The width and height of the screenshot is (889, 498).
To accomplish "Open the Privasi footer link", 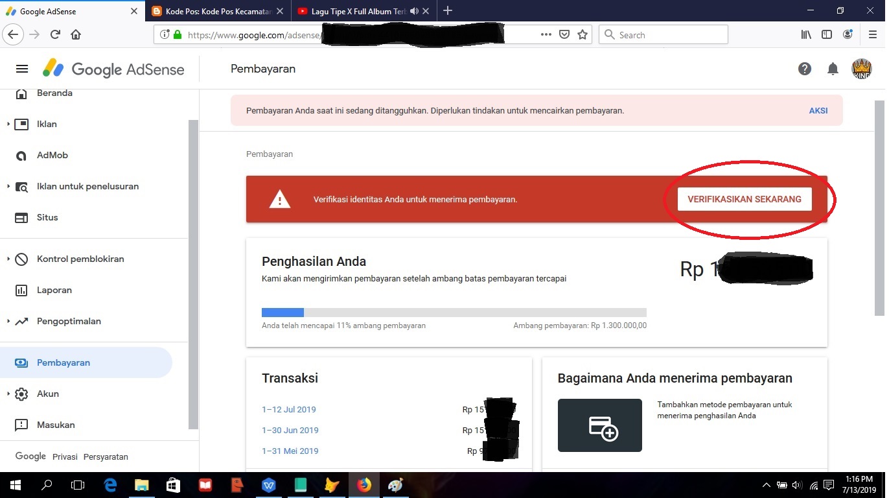I will (65, 457).
